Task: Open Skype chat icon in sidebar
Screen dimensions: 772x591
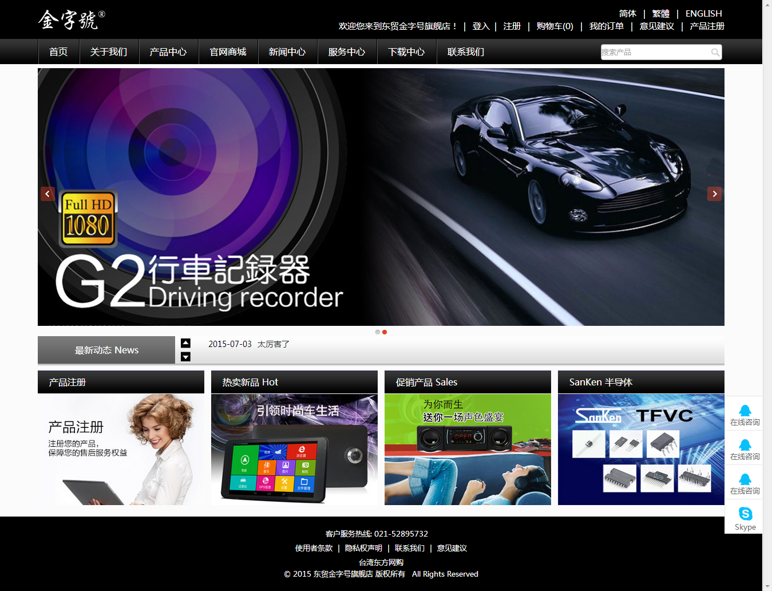Action: pyautogui.click(x=745, y=514)
